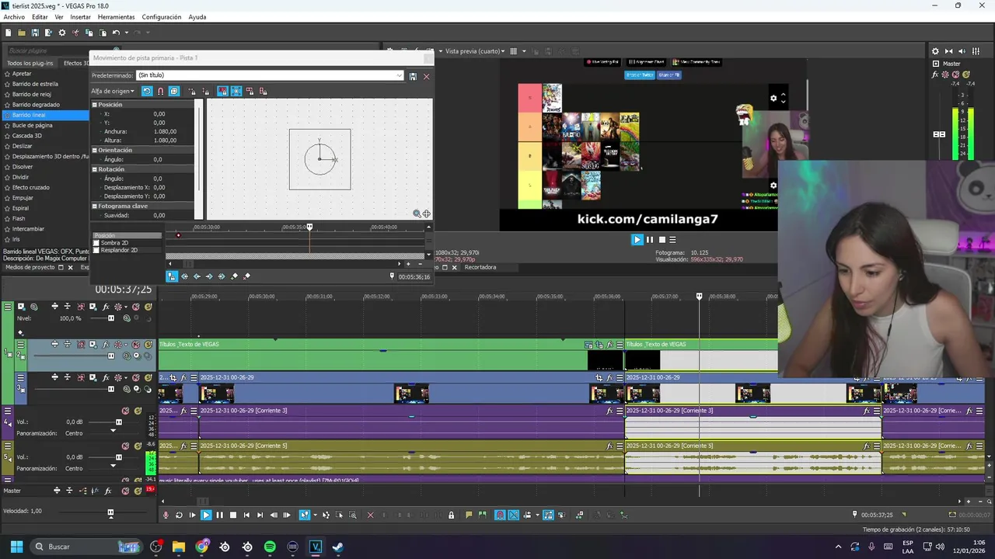
Task: Open master bus settings with the gear icon
Action: (935, 51)
